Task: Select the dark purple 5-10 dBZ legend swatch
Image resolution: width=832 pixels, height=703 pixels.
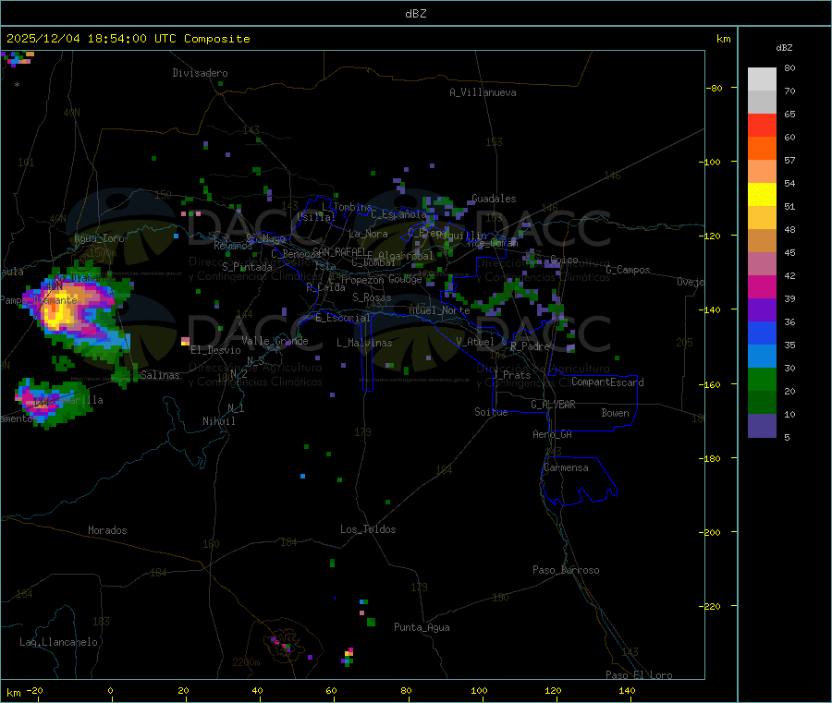Action: (x=762, y=426)
